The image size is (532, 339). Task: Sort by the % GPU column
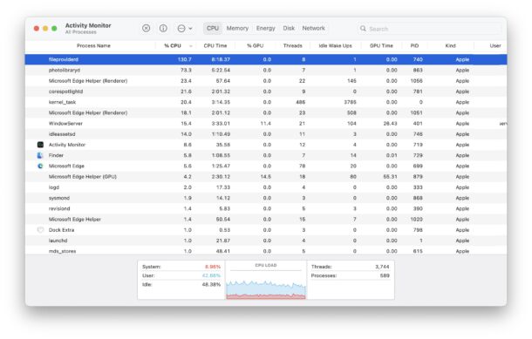click(256, 46)
